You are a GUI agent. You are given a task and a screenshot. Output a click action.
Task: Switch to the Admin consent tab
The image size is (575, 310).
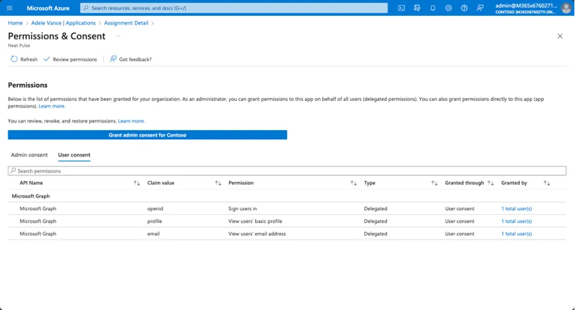coord(29,155)
